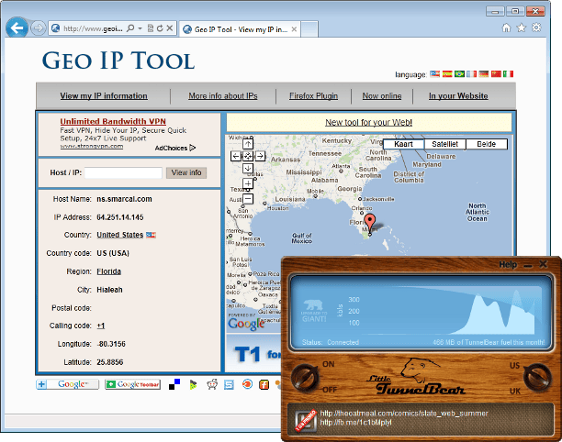Open the fb.me link in TunnelBear
562x442 pixels.
coord(356,423)
